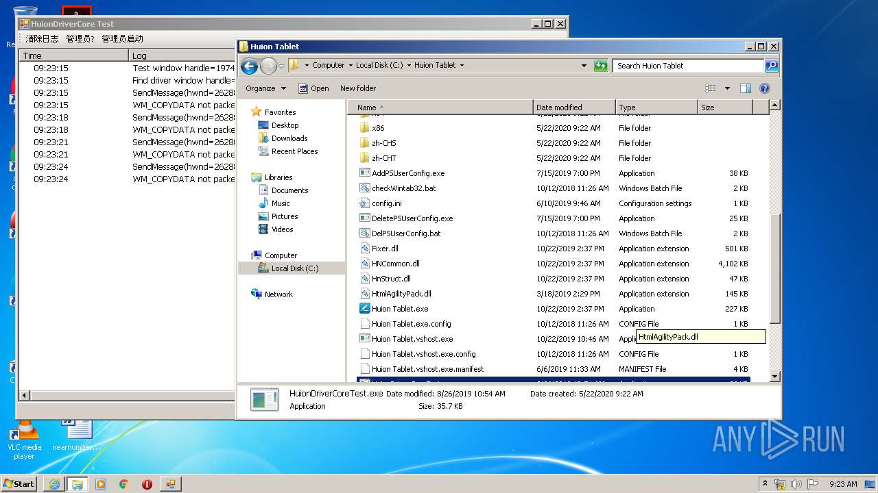
Task: Open Recent Places in Favorites
Action: pos(294,151)
